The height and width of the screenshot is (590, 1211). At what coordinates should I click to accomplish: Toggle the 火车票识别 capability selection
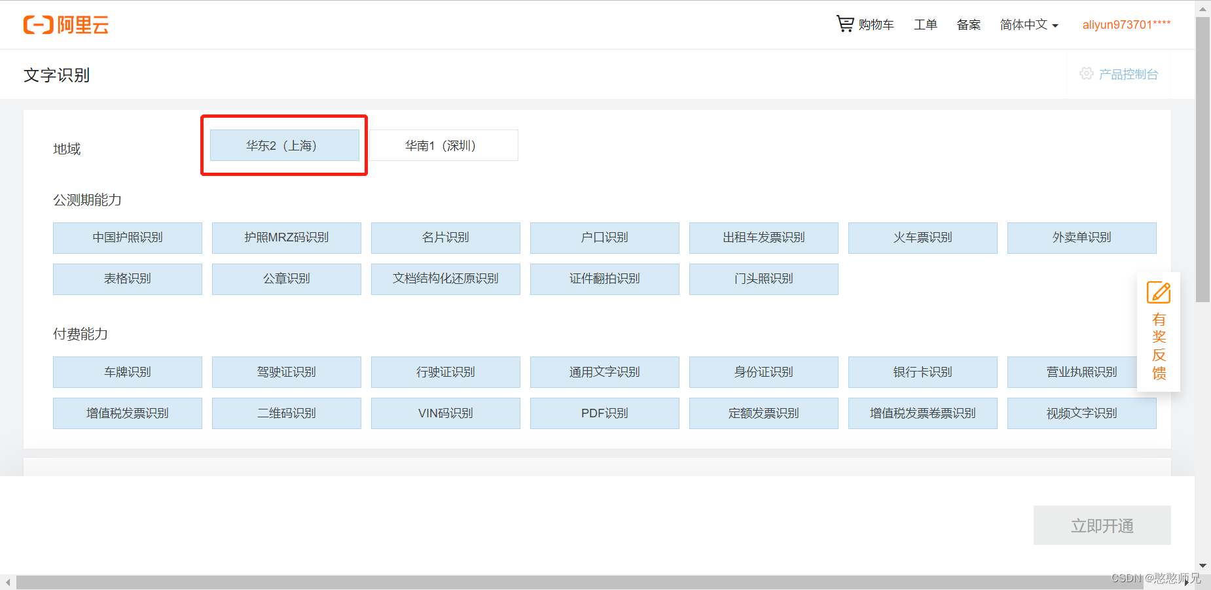tap(922, 237)
